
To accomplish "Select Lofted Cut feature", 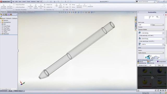I will [48, 7].
